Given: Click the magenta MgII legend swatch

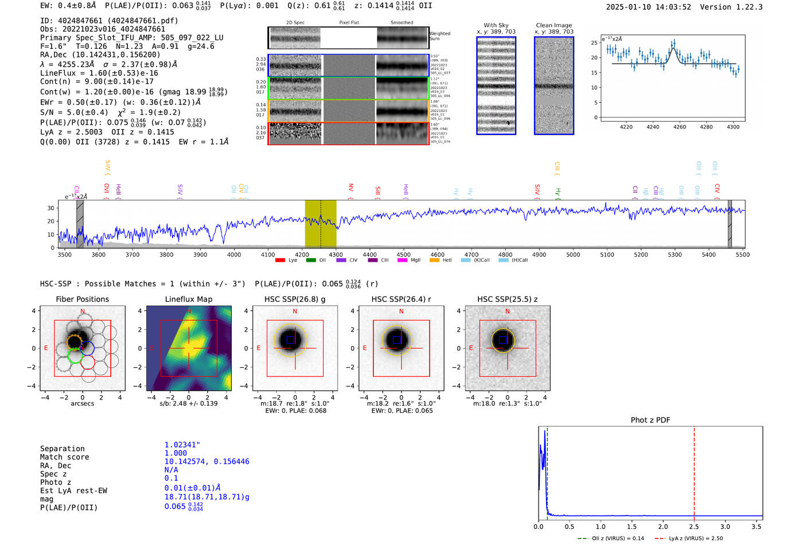Looking at the screenshot, I should point(402,260).
